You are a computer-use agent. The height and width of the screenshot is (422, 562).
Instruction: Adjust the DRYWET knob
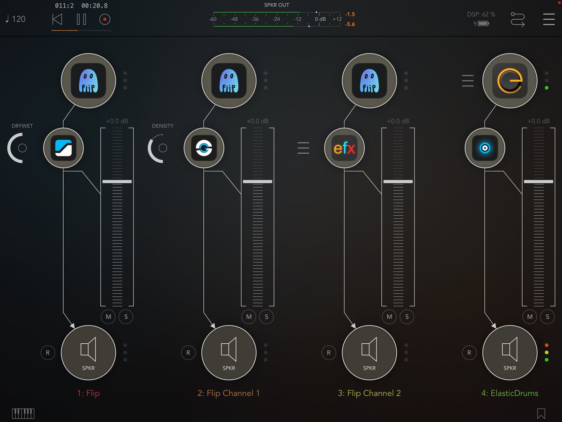click(x=21, y=148)
